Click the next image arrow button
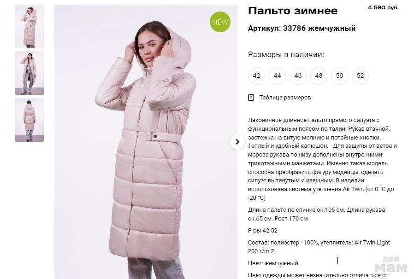Viewport: 414px width, 279px height. 237,142
